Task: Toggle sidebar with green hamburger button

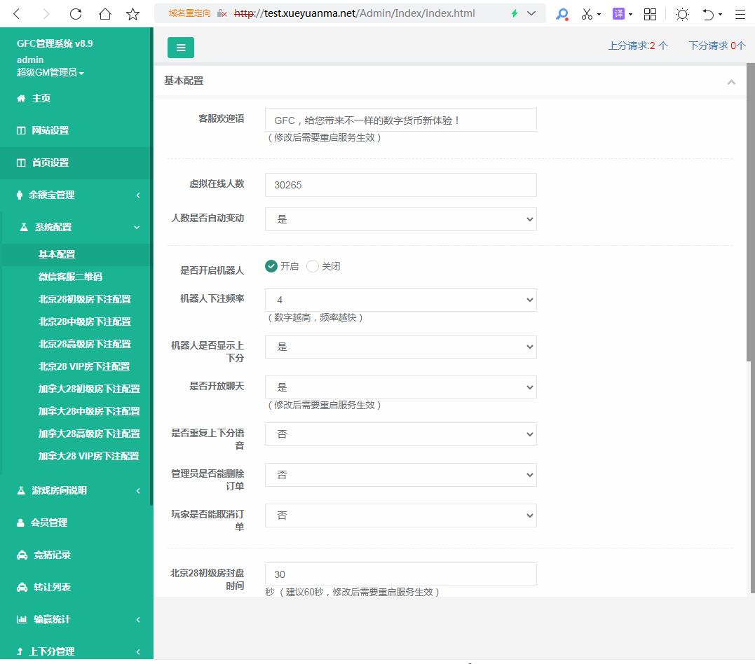Action: (181, 48)
